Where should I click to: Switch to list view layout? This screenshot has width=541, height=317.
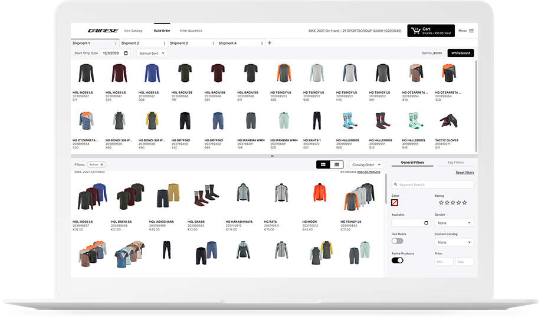[x=336, y=164]
